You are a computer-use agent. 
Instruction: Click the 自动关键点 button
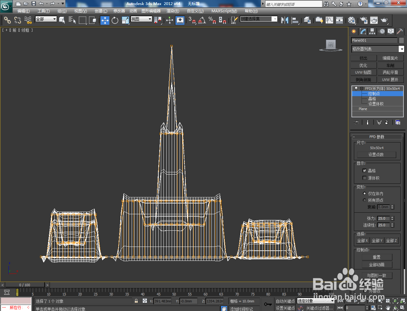click(x=285, y=301)
